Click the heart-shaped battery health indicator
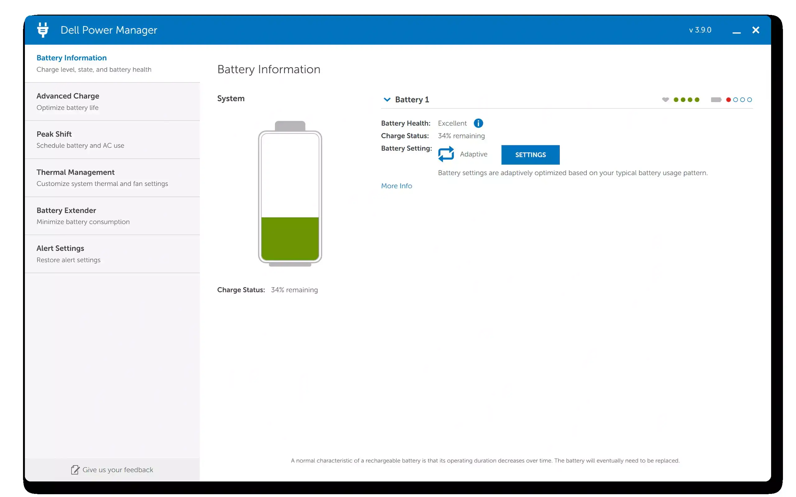The height and width of the screenshot is (497, 796). click(x=665, y=100)
